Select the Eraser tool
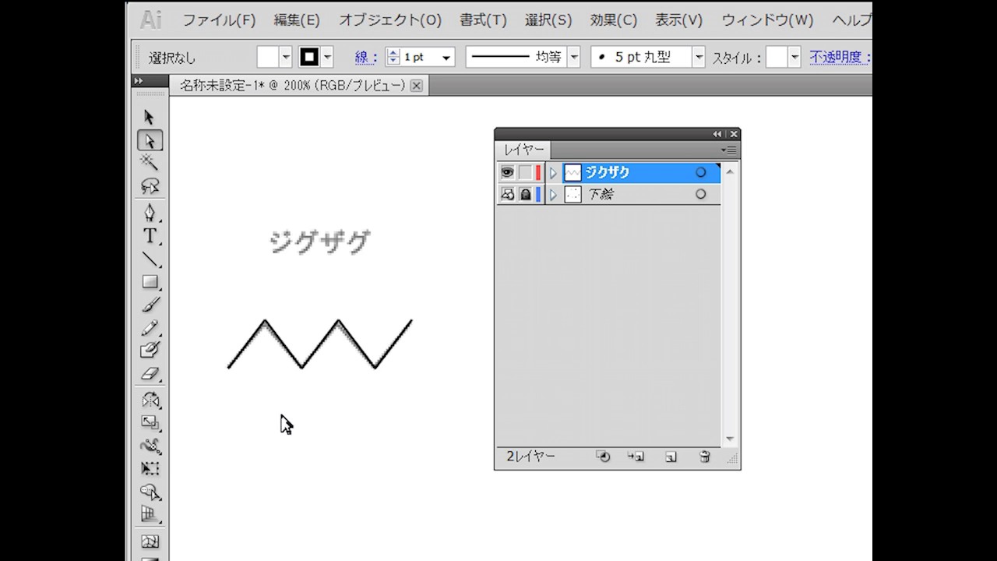Viewport: 997px width, 561px height. [x=150, y=374]
